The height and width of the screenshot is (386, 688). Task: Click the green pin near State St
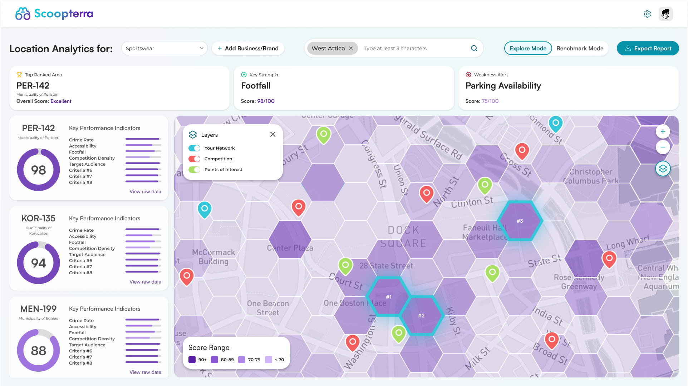[x=492, y=274]
